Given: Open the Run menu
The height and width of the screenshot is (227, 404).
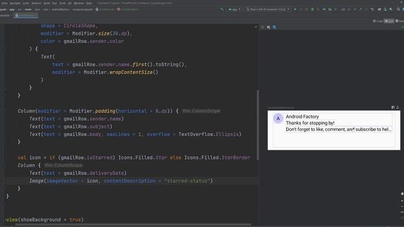Looking at the screenshot, I should pos(55,3).
